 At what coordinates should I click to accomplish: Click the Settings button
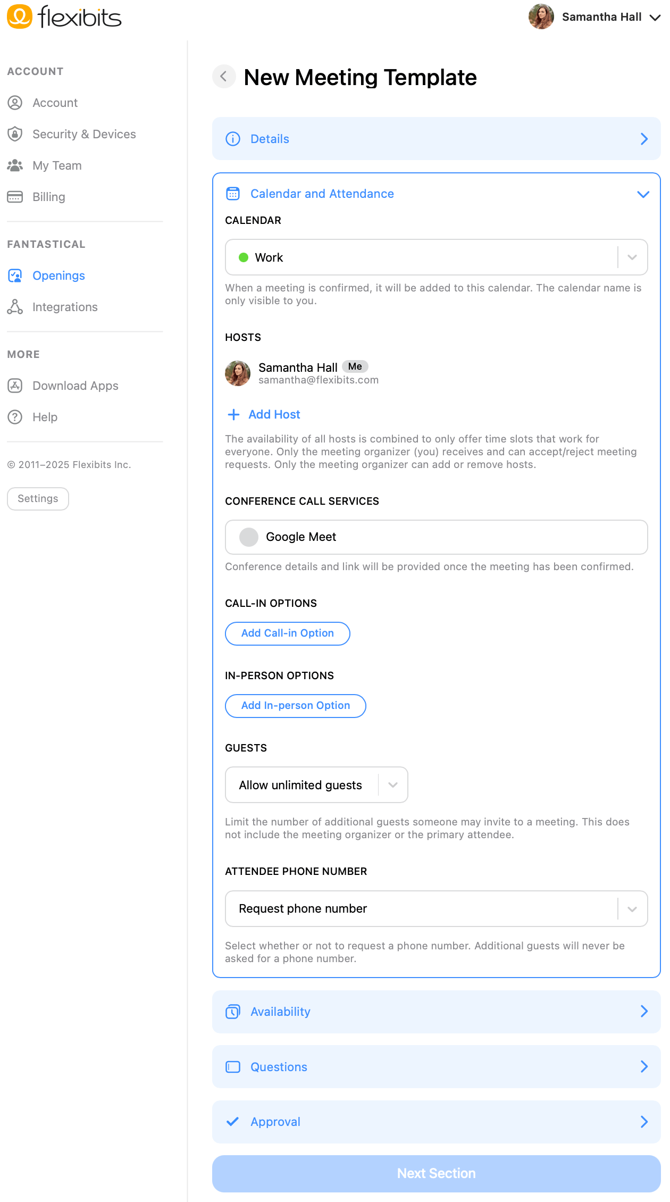point(38,499)
